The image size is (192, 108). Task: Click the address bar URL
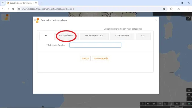pyautogui.click(x=48, y=9)
